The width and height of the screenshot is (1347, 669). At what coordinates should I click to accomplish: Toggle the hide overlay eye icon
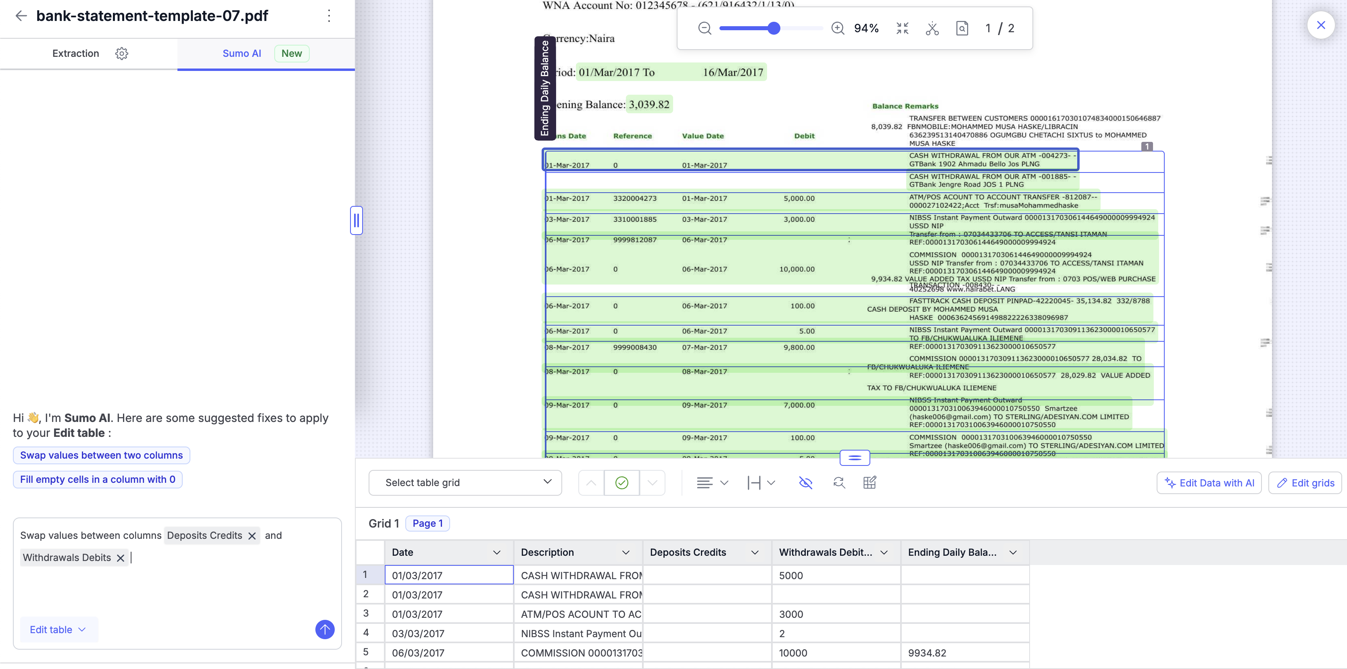pos(805,482)
